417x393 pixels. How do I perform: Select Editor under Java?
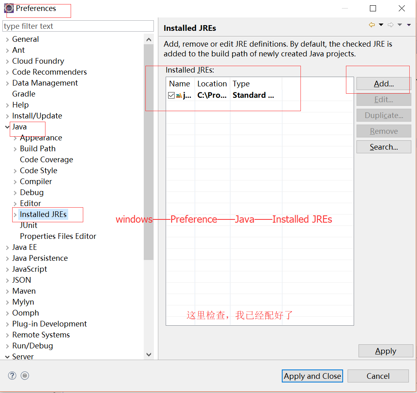point(30,203)
